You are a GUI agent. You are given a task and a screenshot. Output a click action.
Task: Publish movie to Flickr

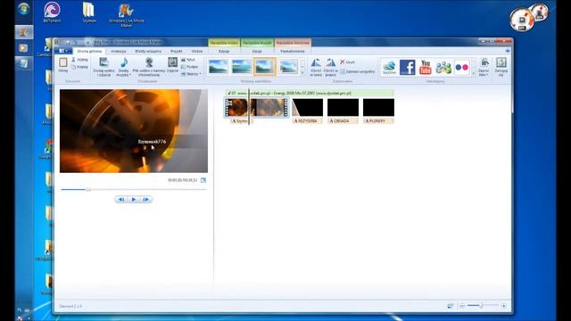click(x=462, y=68)
